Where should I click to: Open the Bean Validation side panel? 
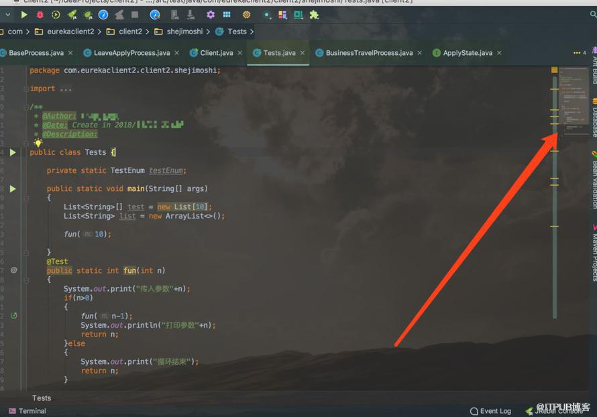pos(594,180)
